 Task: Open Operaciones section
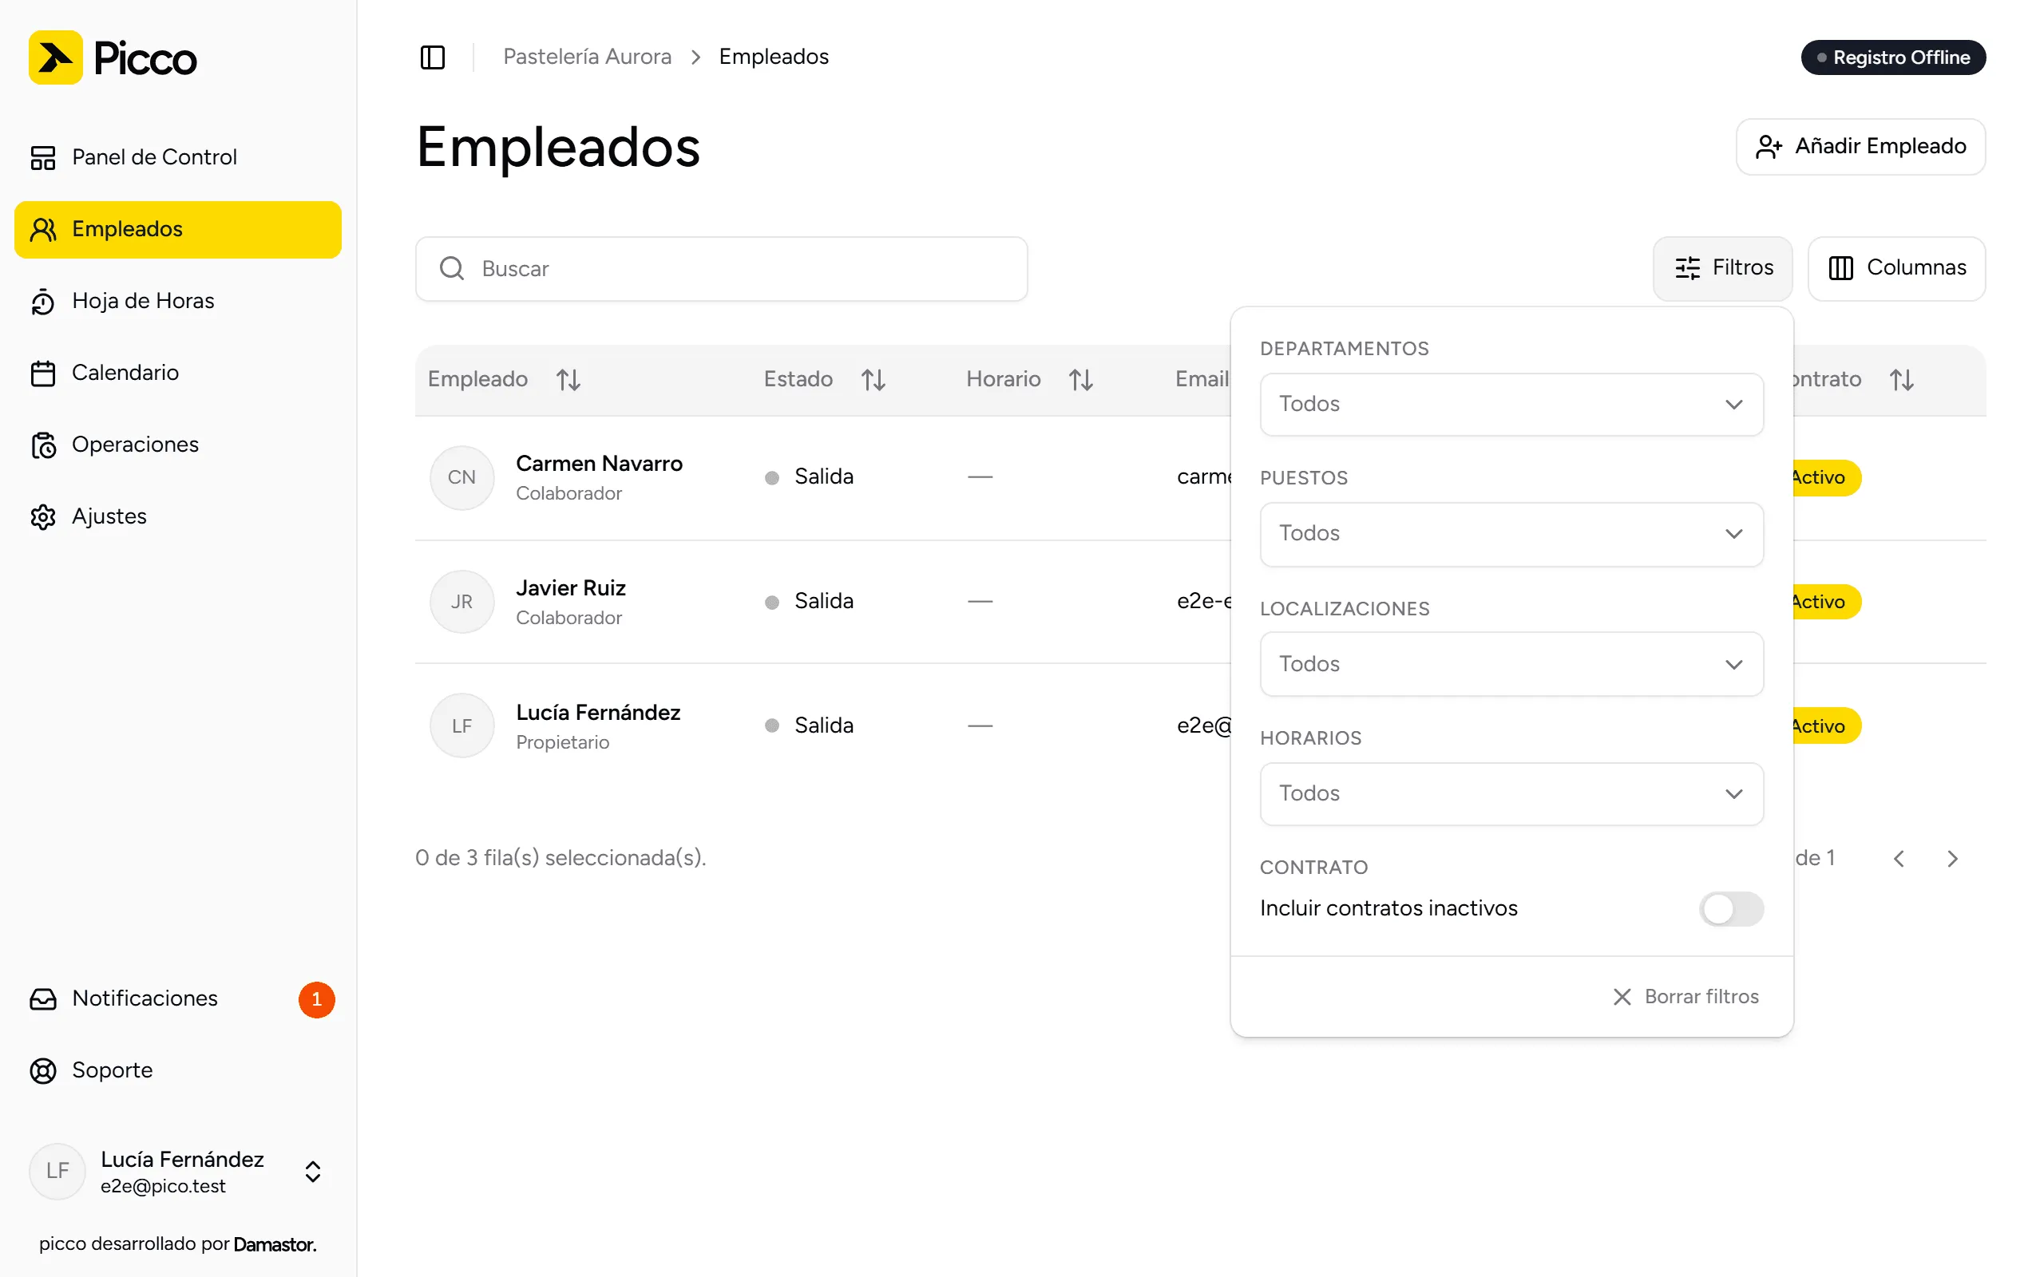tap(177, 445)
